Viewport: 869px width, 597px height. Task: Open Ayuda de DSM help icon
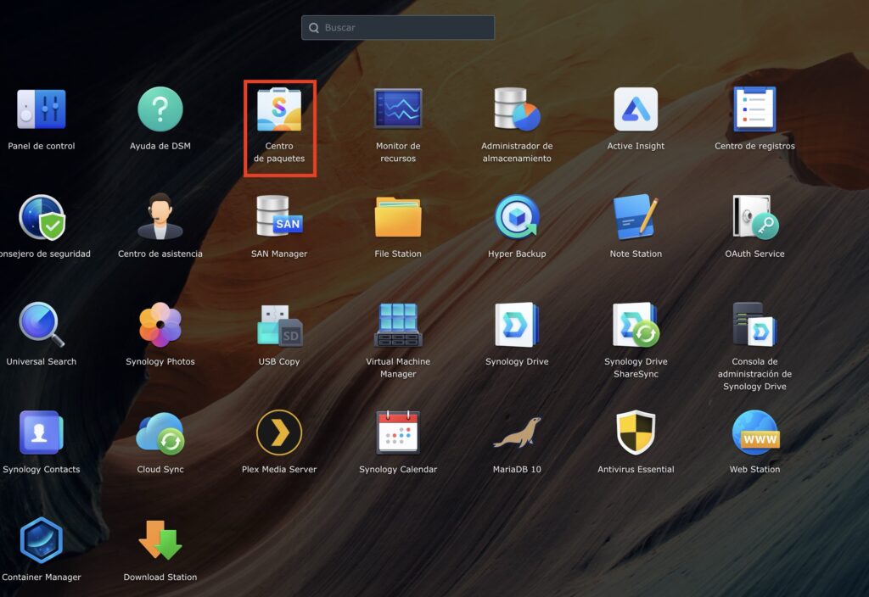click(x=160, y=109)
